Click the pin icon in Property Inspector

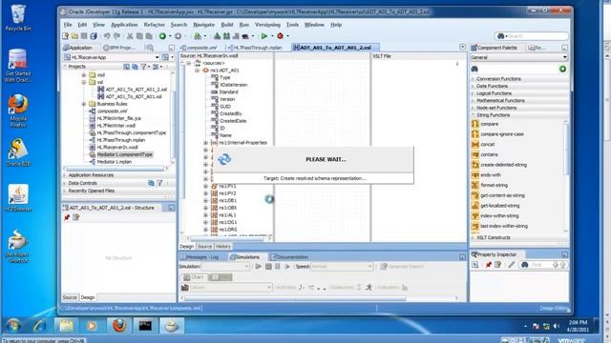tap(488, 265)
